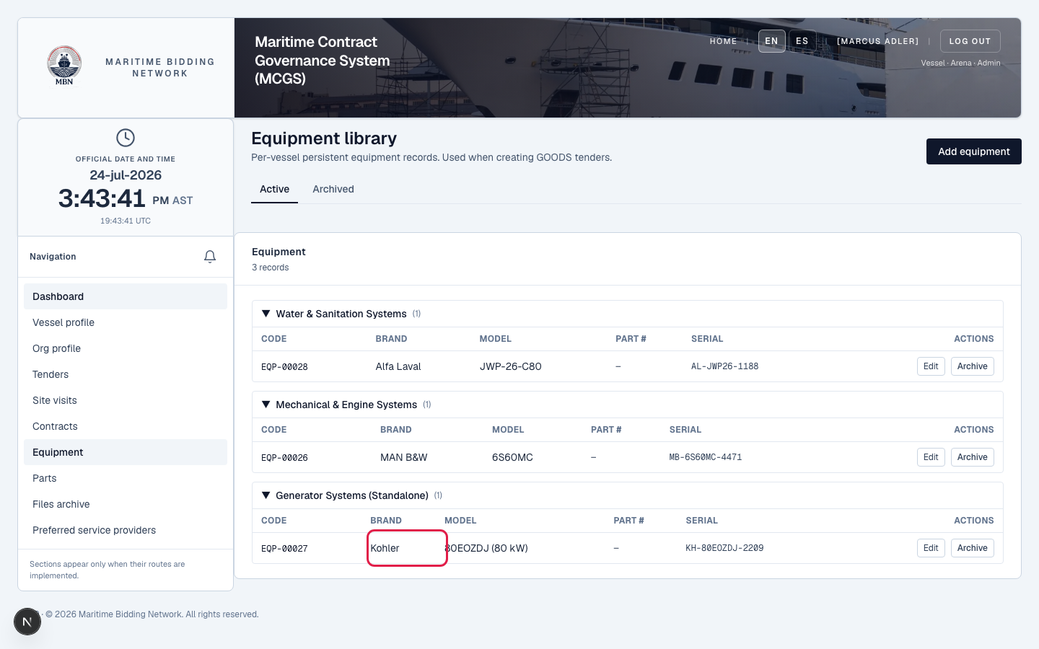The height and width of the screenshot is (649, 1039).
Task: Click the MBN logo emblem
Action: (64, 66)
